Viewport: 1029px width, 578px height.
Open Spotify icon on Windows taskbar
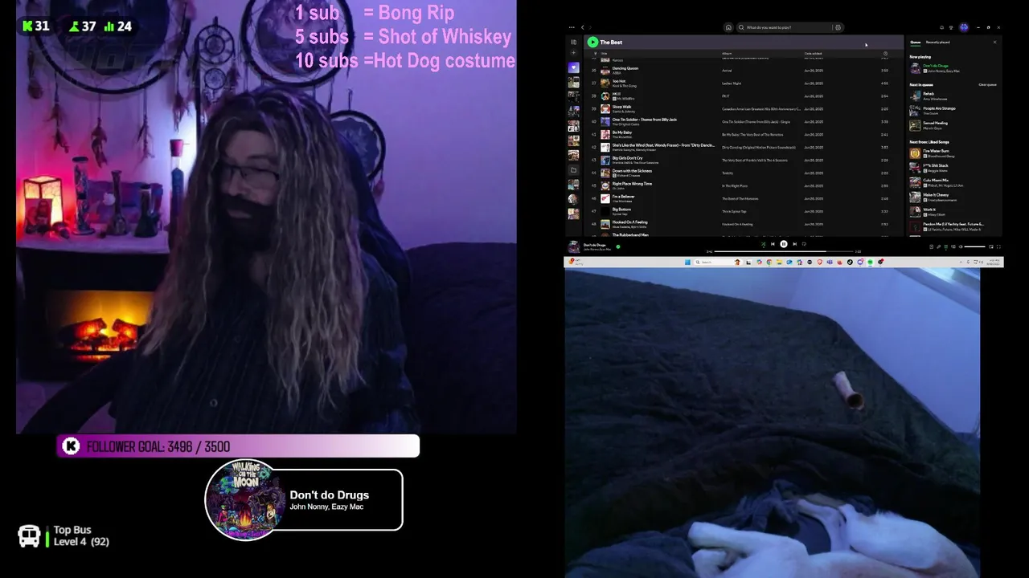pos(870,262)
